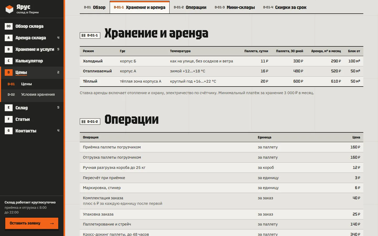Open the Статьи page
This screenshot has width=378, height=236.
[32, 119]
